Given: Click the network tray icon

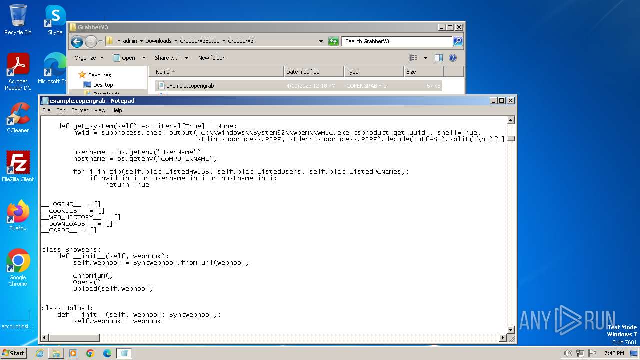Looking at the screenshot, I should click(x=580, y=353).
